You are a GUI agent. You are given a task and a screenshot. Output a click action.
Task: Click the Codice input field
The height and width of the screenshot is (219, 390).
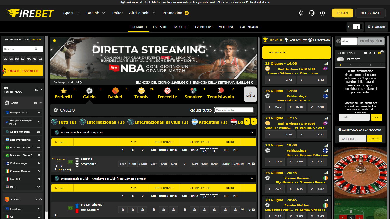coord(354,118)
